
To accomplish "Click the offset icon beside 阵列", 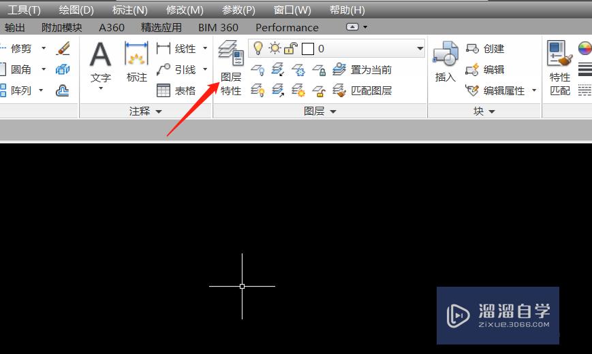I will click(x=62, y=90).
